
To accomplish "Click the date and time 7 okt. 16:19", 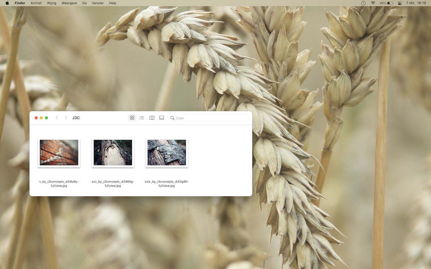I will (x=416, y=3).
